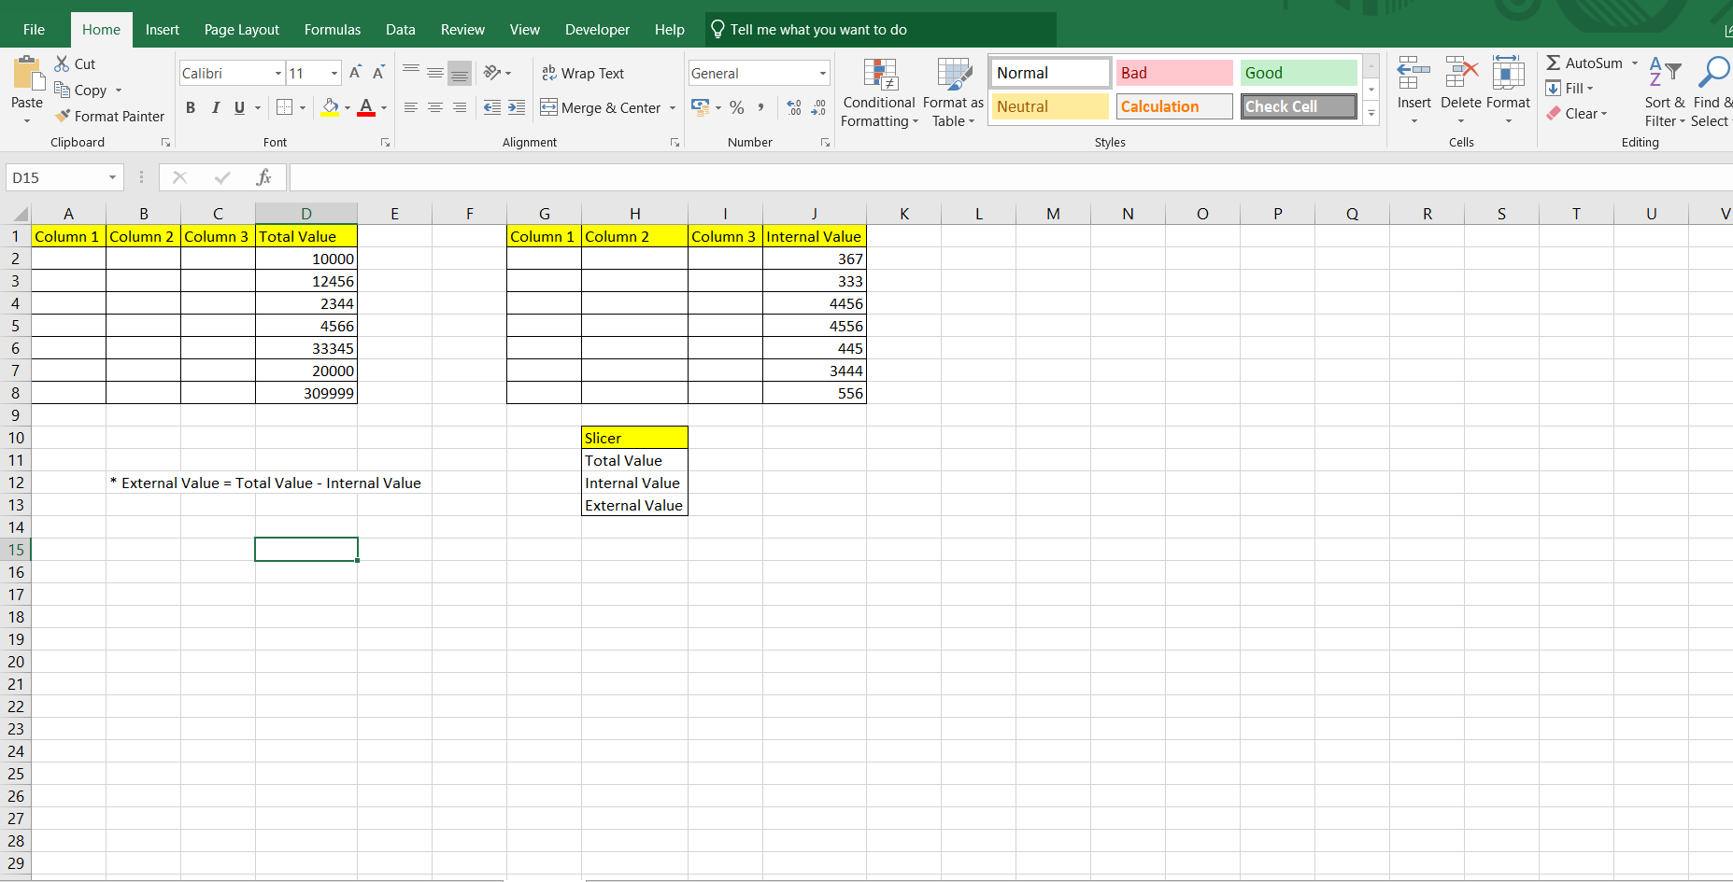Increase font size with larger A icon
The width and height of the screenshot is (1733, 882).
tap(355, 73)
